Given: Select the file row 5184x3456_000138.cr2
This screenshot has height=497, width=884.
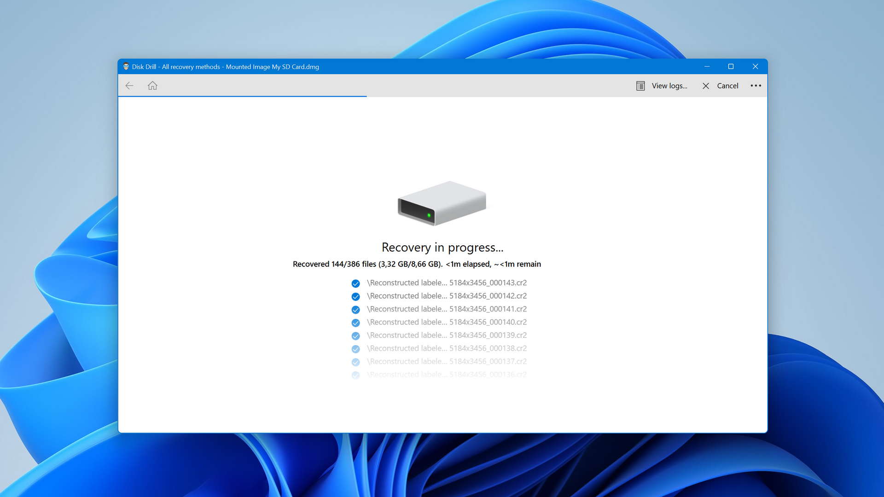Looking at the screenshot, I should point(439,348).
